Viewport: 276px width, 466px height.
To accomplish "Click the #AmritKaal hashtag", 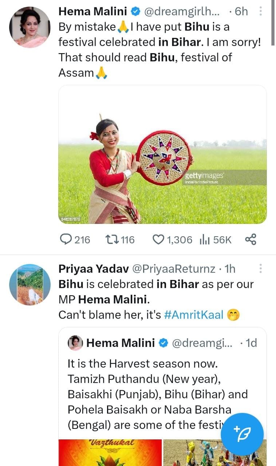I will 193,315.
